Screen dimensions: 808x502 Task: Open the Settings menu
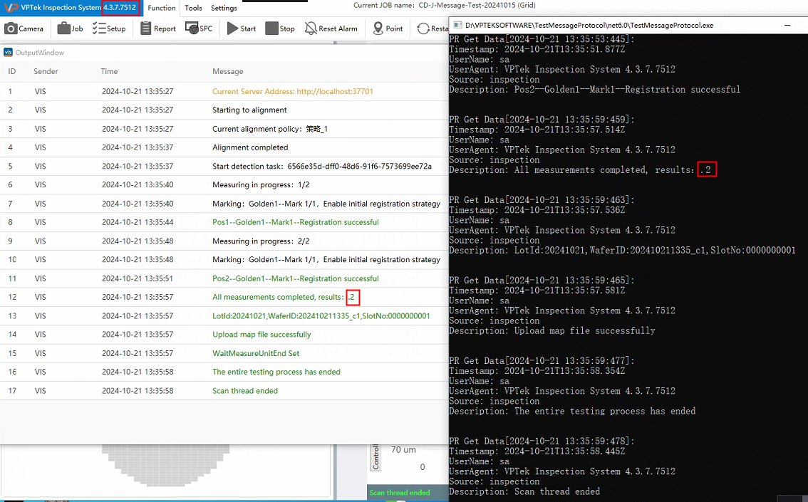pyautogui.click(x=224, y=8)
